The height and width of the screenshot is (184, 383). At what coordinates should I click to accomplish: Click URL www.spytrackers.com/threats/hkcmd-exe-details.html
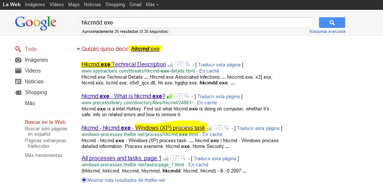[138, 71]
